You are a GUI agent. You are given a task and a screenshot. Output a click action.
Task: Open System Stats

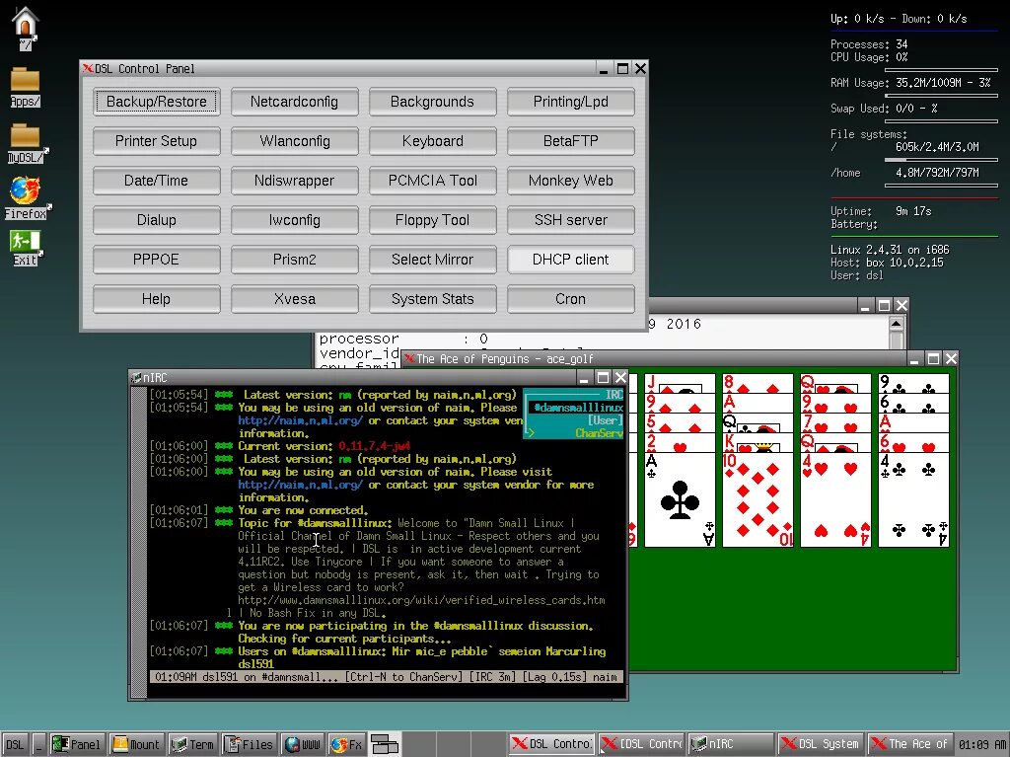(x=432, y=298)
